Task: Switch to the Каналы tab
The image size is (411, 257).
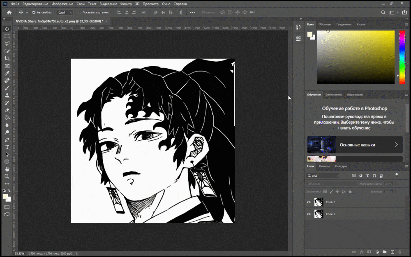Action: coord(324,166)
